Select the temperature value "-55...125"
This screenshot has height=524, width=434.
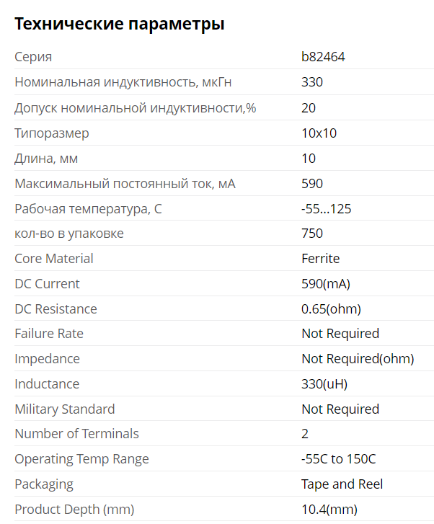coord(326,209)
